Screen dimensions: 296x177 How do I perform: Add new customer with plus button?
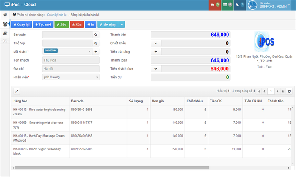point(96,51)
